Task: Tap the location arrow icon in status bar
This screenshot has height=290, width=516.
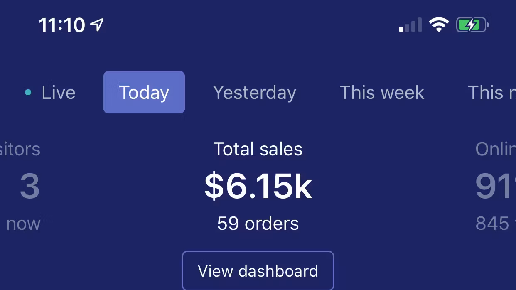Action: click(97, 25)
